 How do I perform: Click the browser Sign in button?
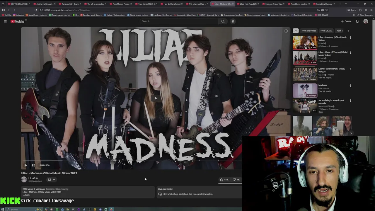tap(352, 10)
